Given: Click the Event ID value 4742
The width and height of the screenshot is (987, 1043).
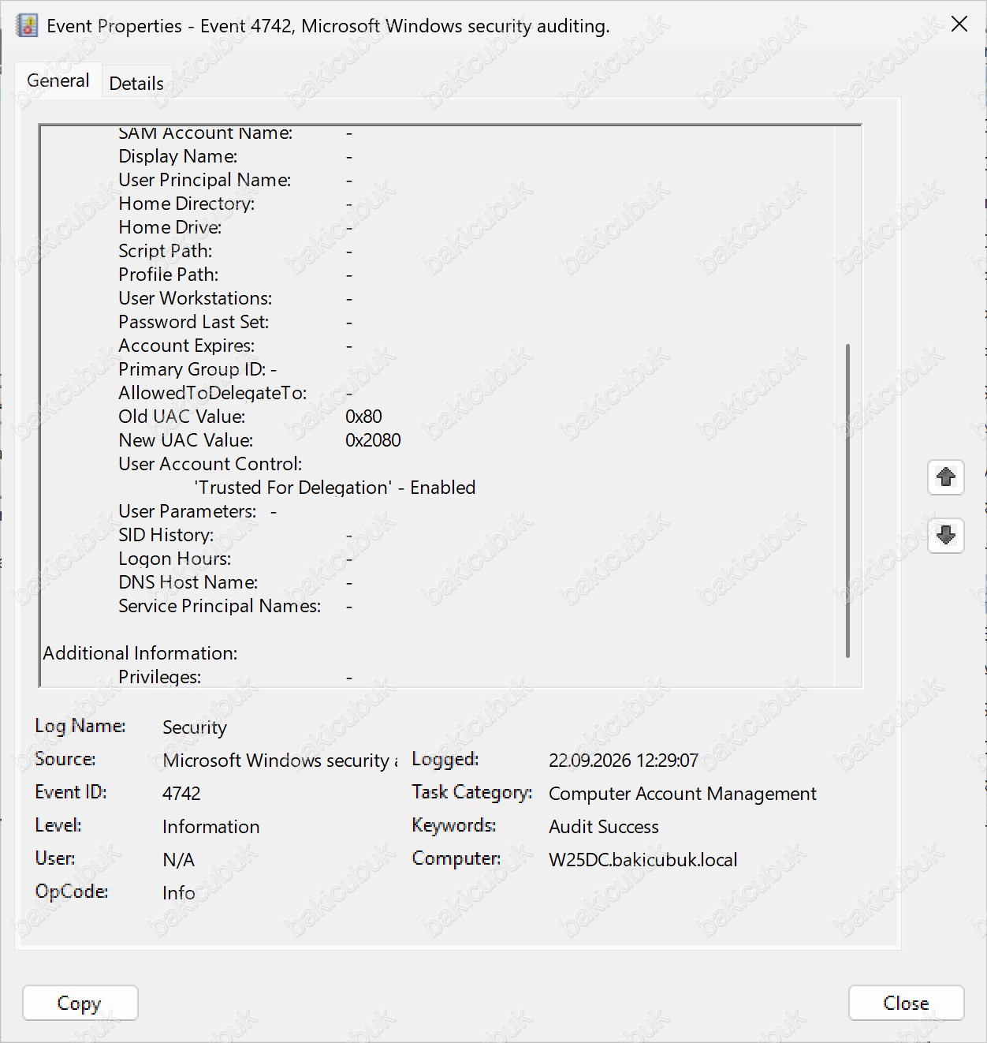Looking at the screenshot, I should pos(181,793).
